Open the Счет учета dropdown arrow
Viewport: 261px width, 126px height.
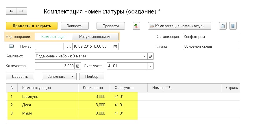151,66
